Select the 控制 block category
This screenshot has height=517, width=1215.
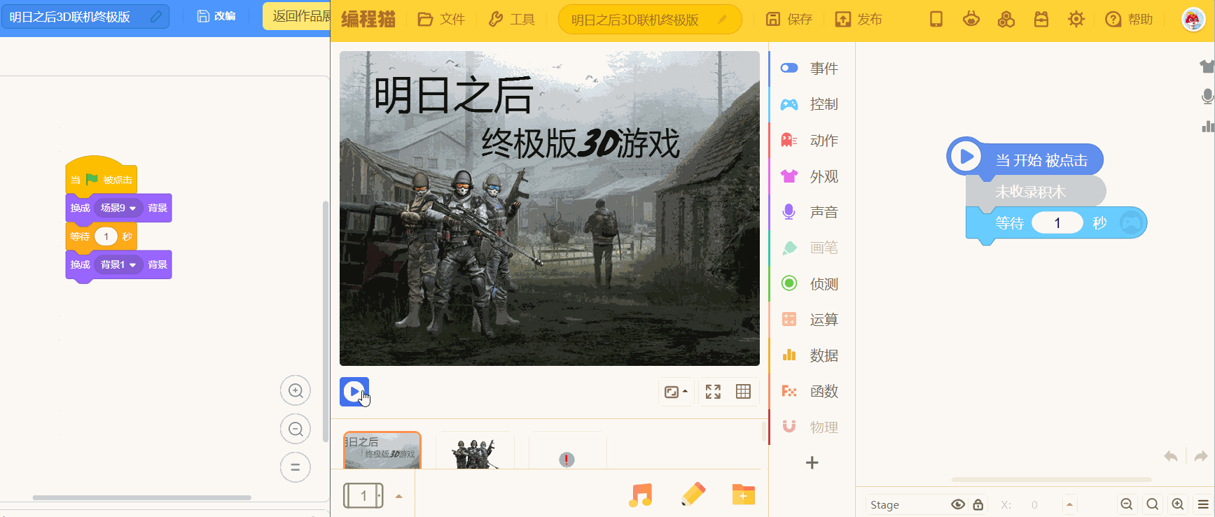(x=812, y=104)
